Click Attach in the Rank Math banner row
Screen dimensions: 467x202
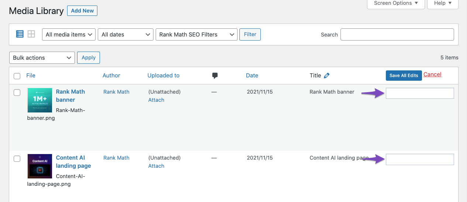coord(156,100)
